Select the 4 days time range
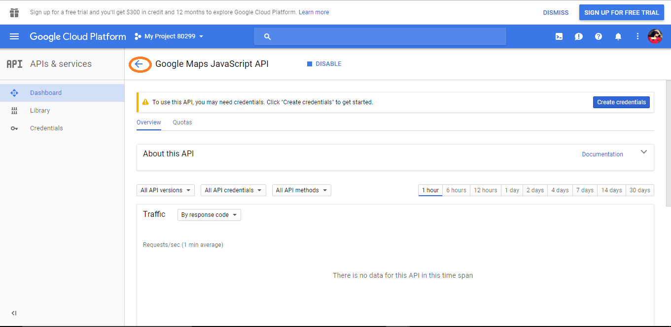 (560, 190)
